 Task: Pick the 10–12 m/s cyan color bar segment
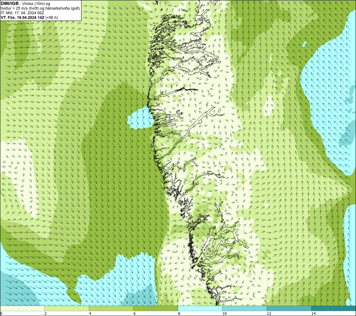point(245,308)
